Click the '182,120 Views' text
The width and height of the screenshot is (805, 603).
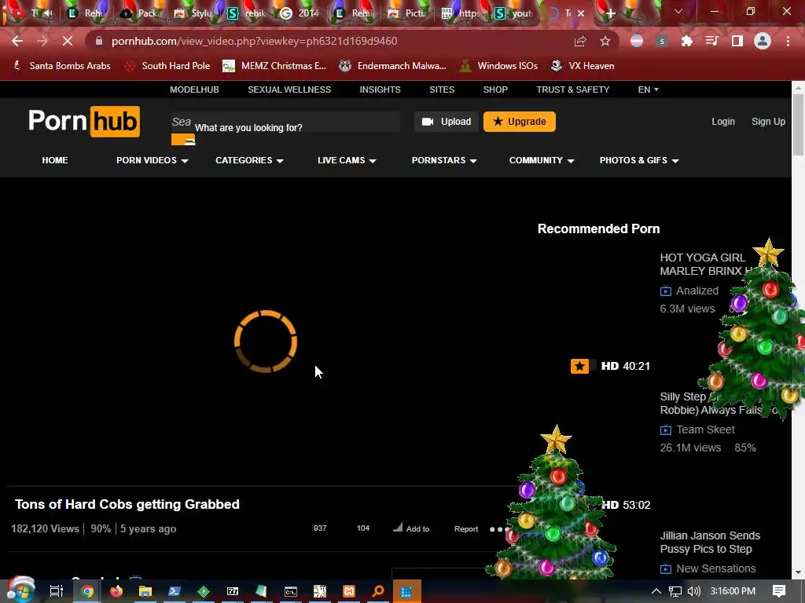pos(45,528)
